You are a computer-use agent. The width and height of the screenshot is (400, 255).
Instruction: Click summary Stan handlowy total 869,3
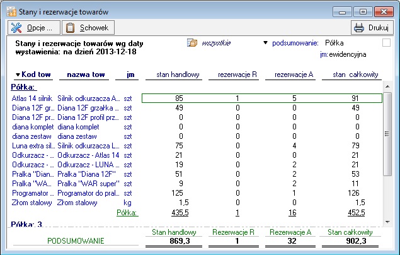180,241
